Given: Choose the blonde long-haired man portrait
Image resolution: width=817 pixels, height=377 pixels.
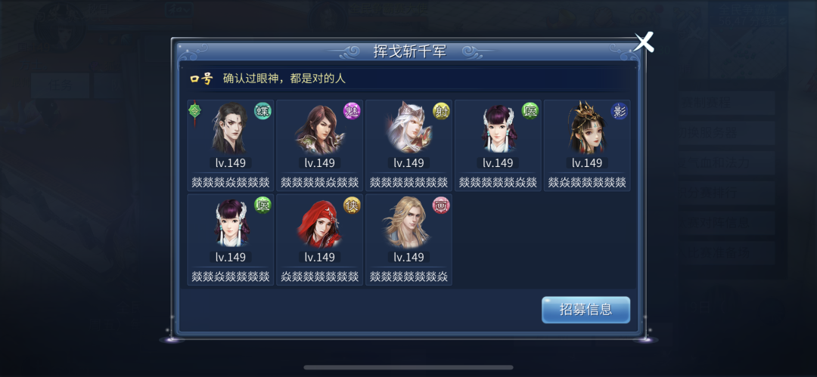Looking at the screenshot, I should pos(408,222).
